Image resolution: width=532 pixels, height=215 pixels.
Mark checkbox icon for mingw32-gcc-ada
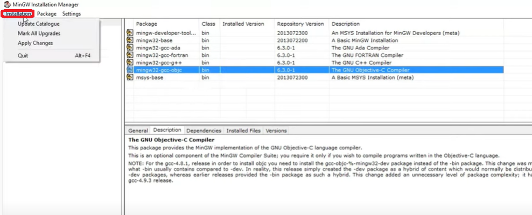pyautogui.click(x=130, y=48)
